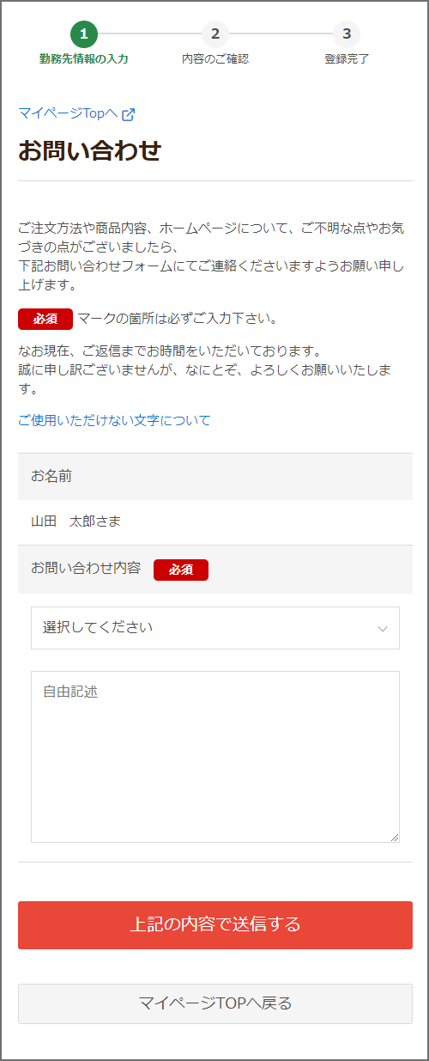
Task: Click the chevron arrow in the select box
Action: tap(383, 629)
